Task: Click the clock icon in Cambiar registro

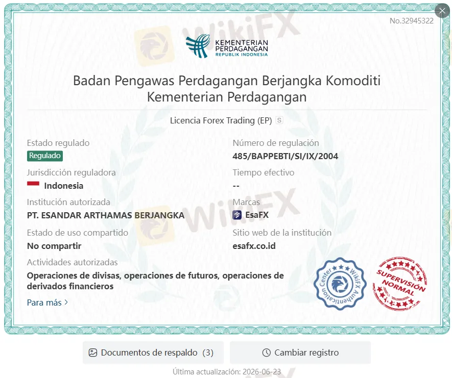Action: 267,352
